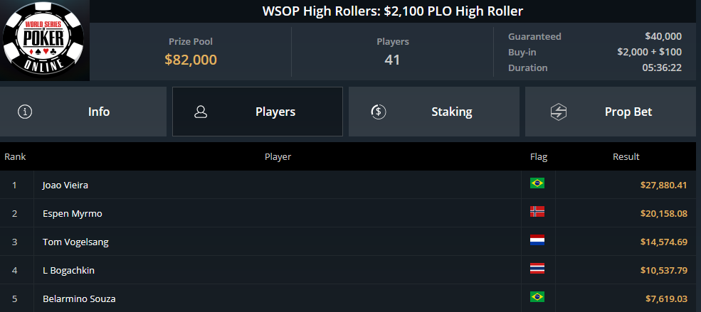
Task: Select player name Espen Myrmo
Action: [x=73, y=214]
